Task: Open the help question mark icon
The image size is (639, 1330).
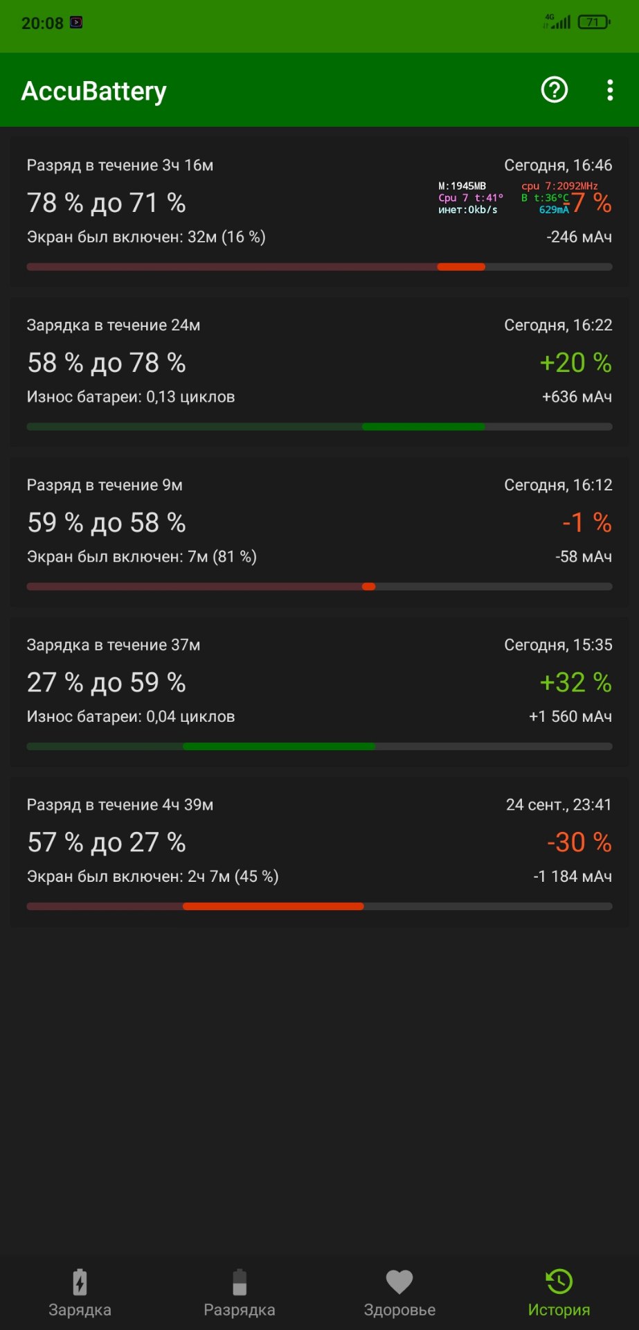Action: 555,90
